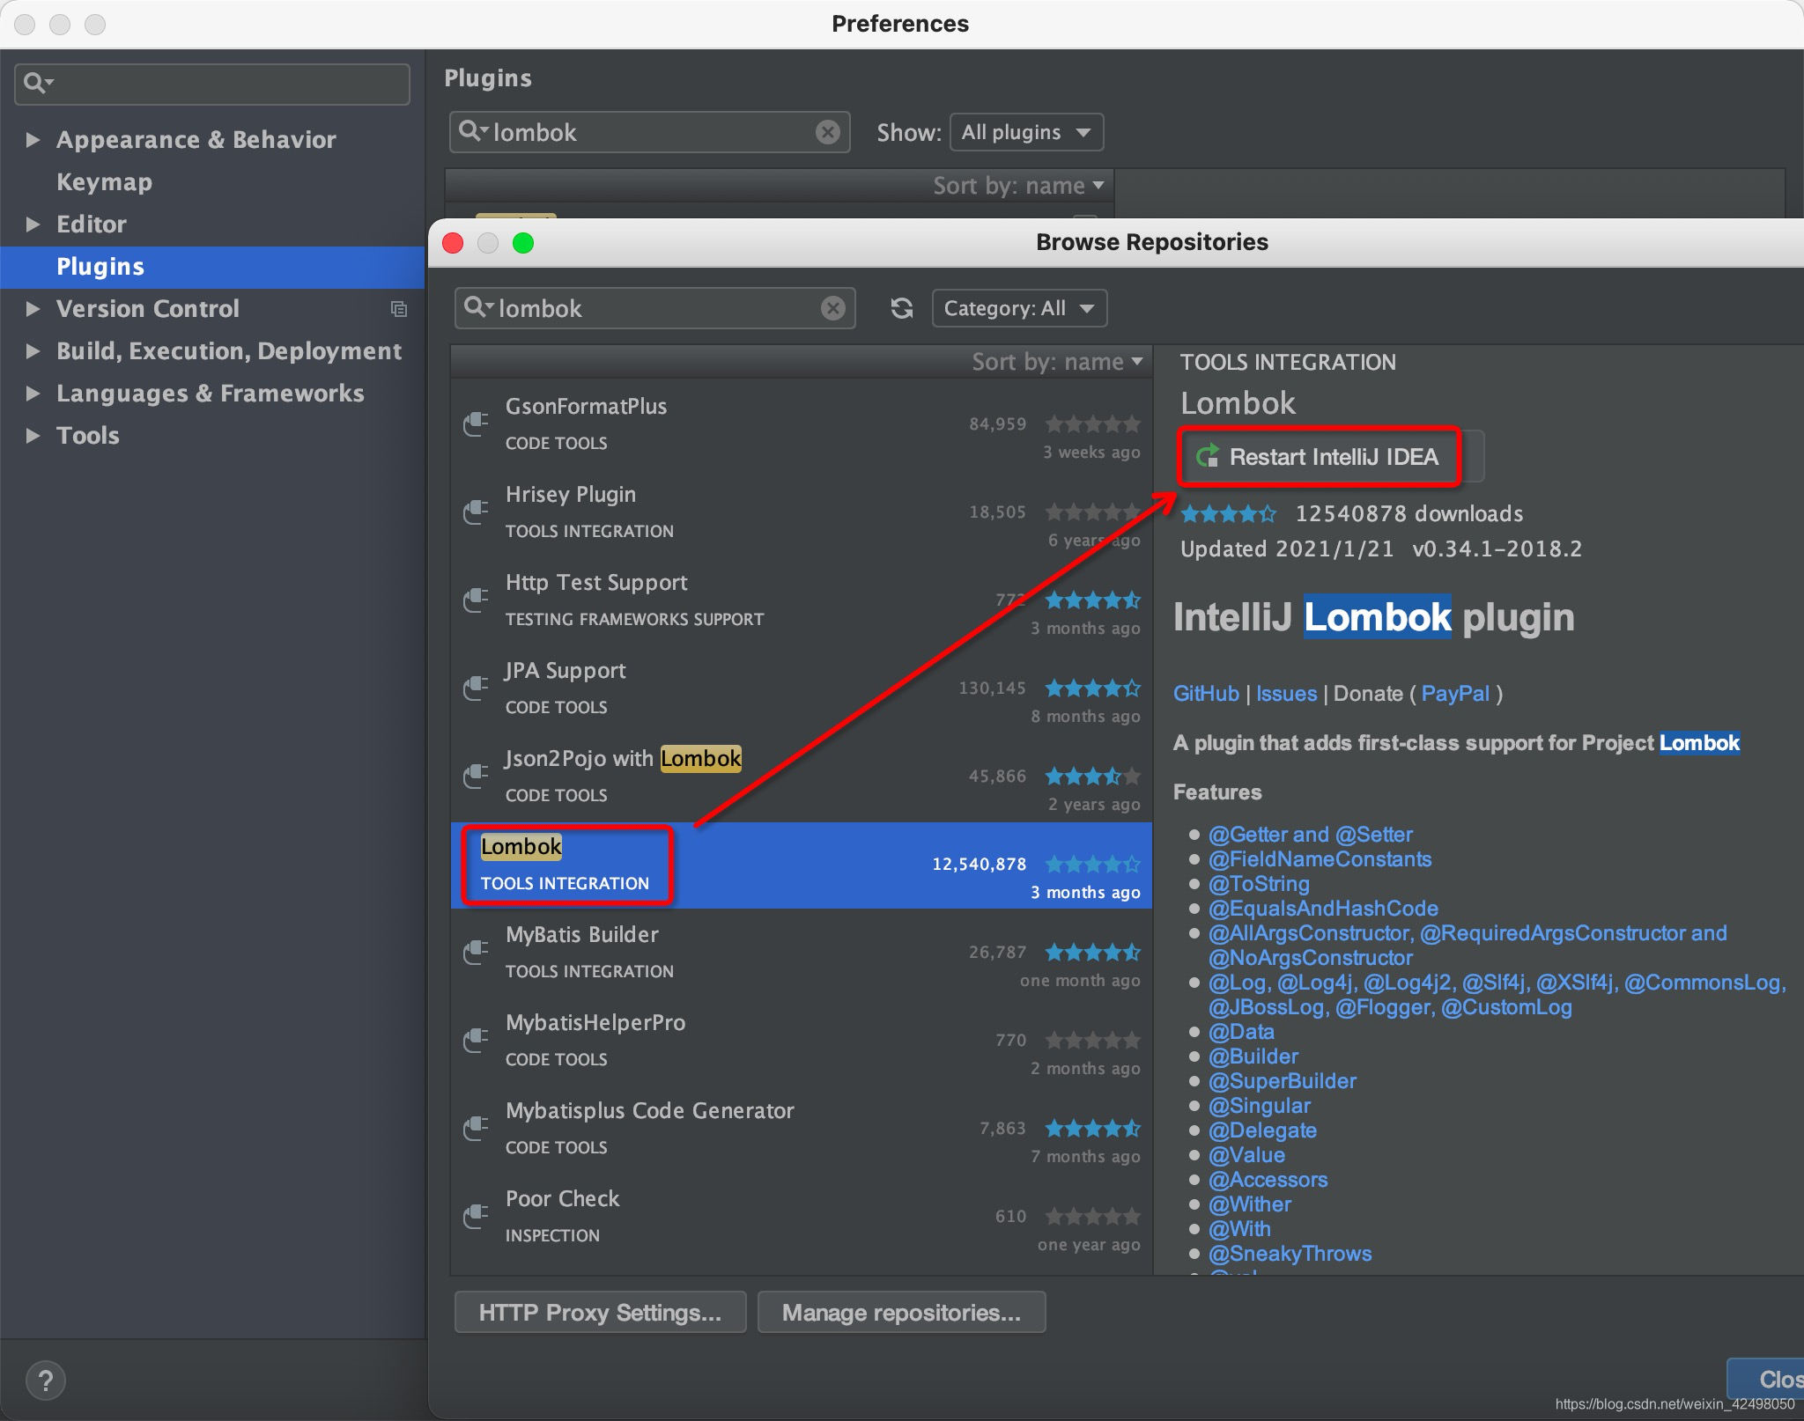Open the Category: All dropdown
1804x1421 pixels.
pos(1018,308)
